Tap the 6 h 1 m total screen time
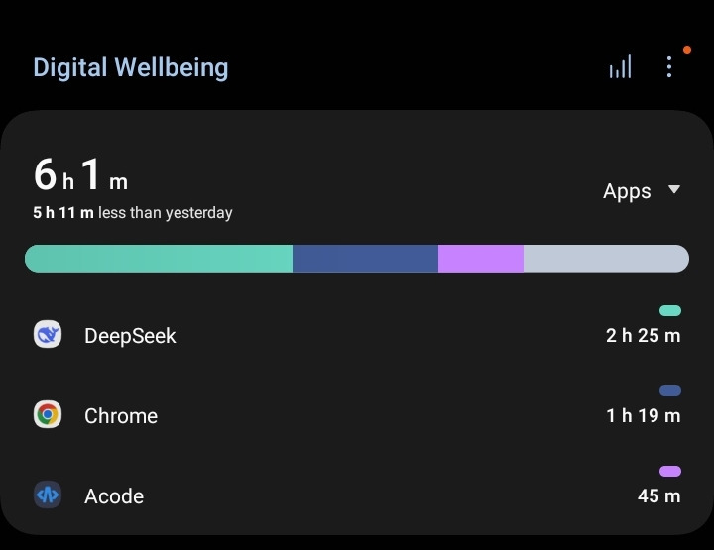 point(81,176)
